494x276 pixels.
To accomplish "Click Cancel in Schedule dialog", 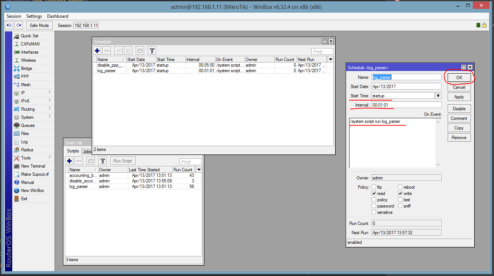I will coord(459,87).
